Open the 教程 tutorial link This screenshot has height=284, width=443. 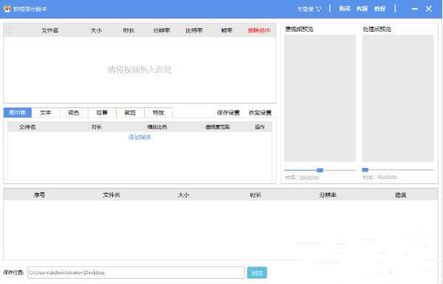click(x=380, y=9)
